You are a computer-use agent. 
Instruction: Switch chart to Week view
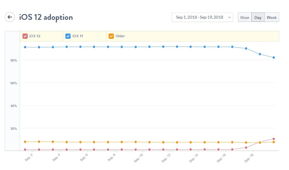271,17
